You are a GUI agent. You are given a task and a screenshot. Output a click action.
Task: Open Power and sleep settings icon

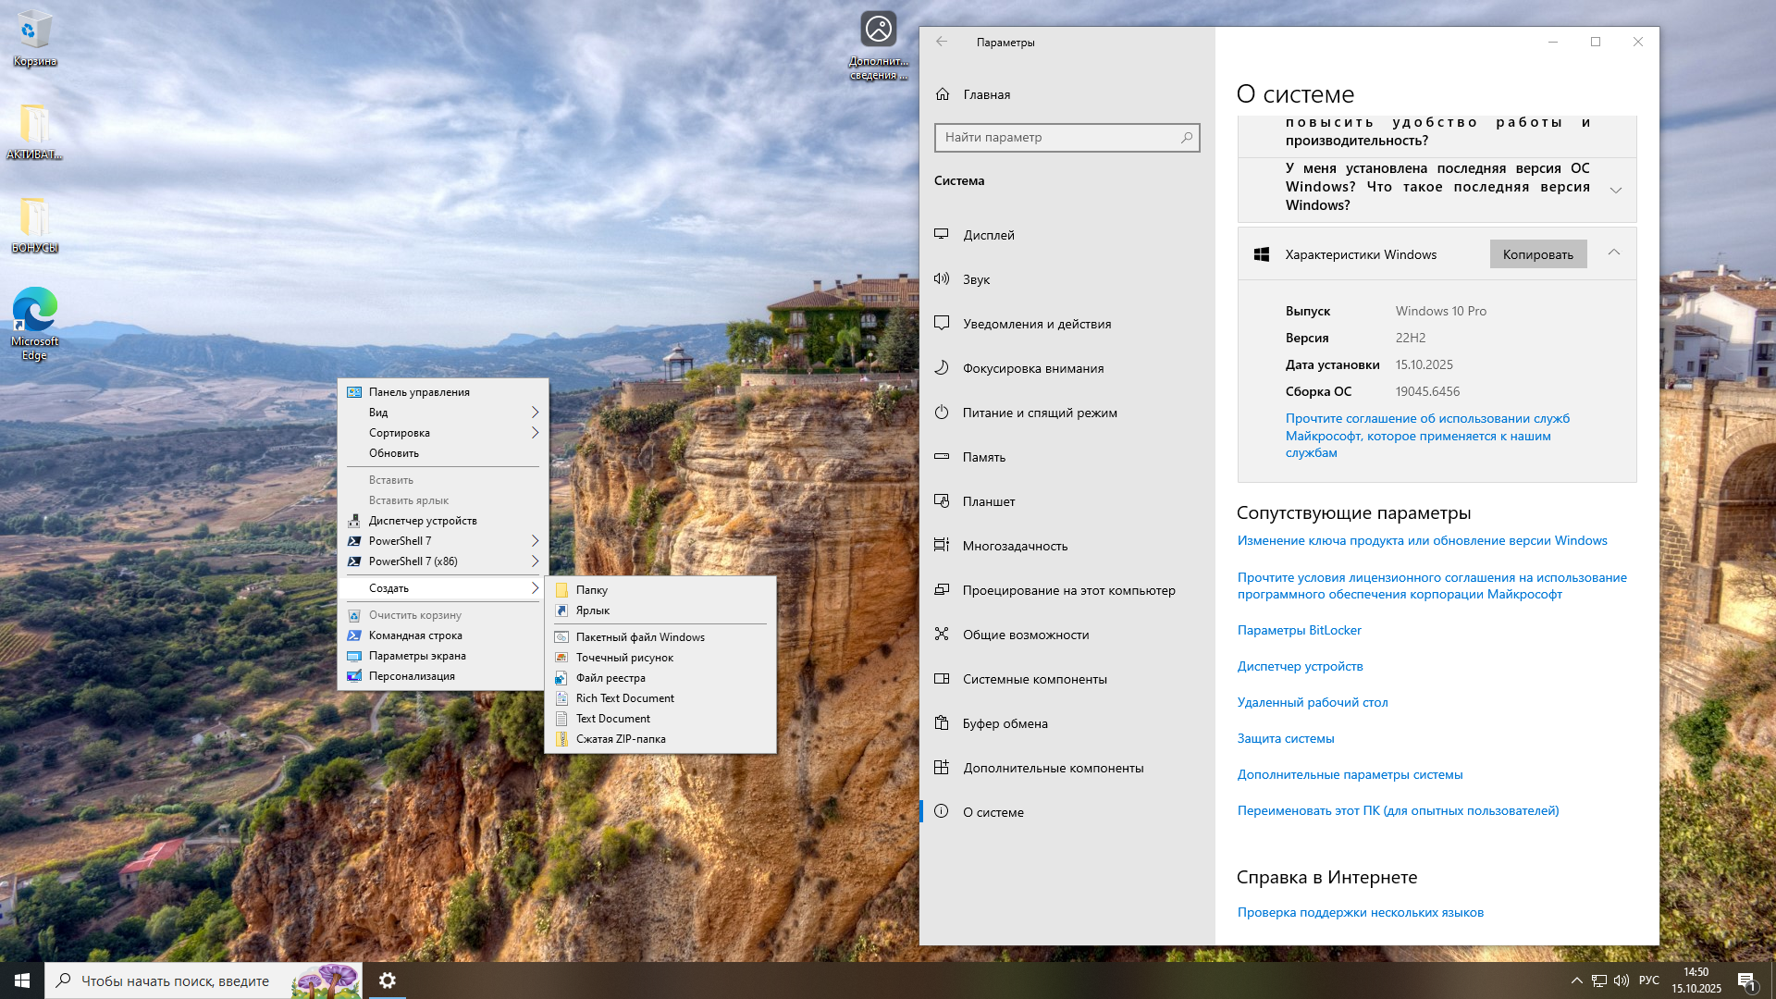click(x=942, y=413)
